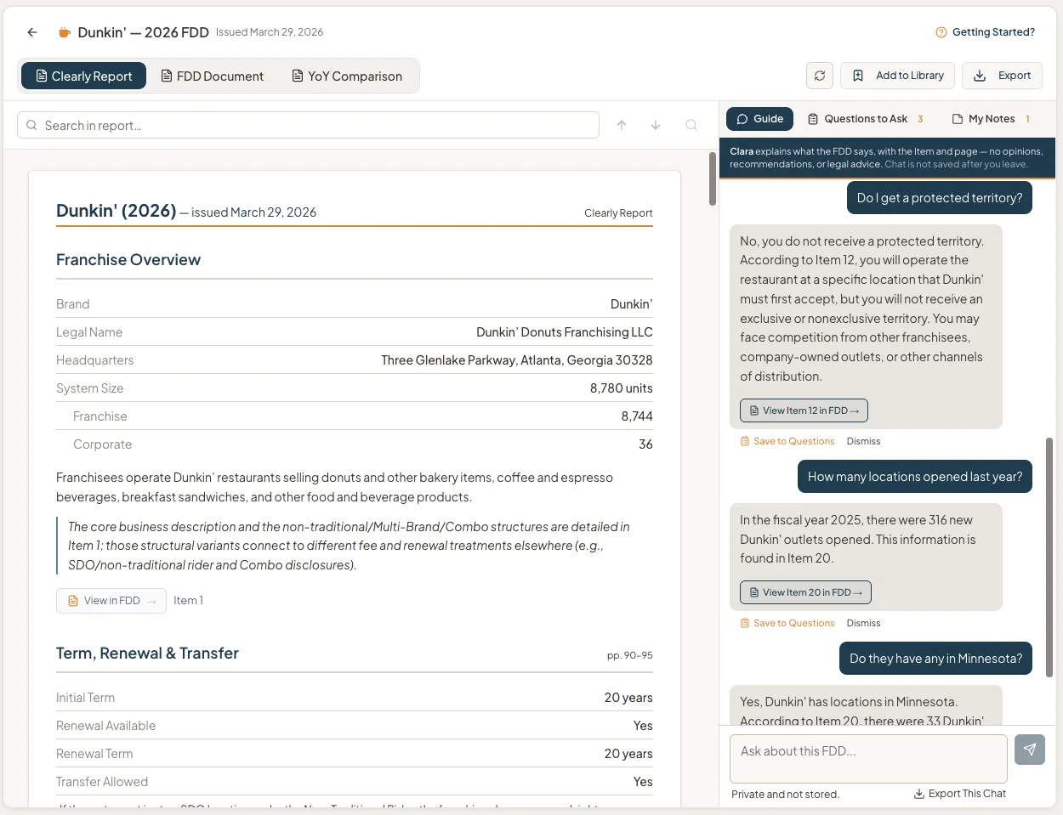Open the Questions to Ask tab
The height and width of the screenshot is (815, 1063).
[865, 119]
